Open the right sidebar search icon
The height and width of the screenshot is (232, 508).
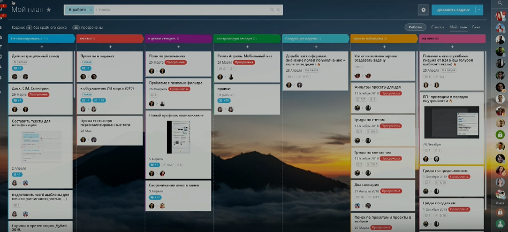(x=500, y=3)
